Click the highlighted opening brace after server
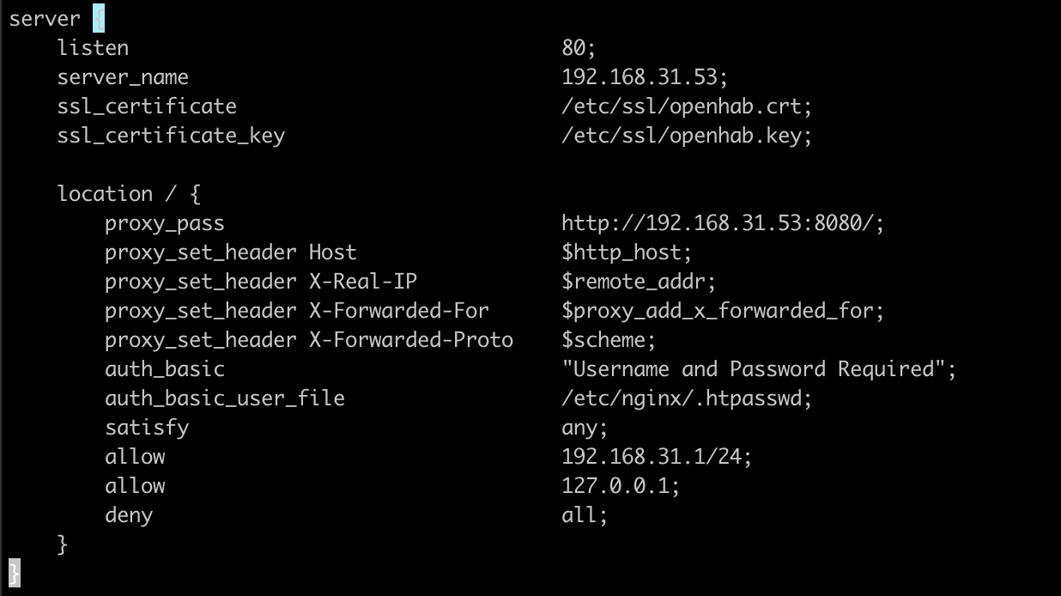 tap(98, 19)
